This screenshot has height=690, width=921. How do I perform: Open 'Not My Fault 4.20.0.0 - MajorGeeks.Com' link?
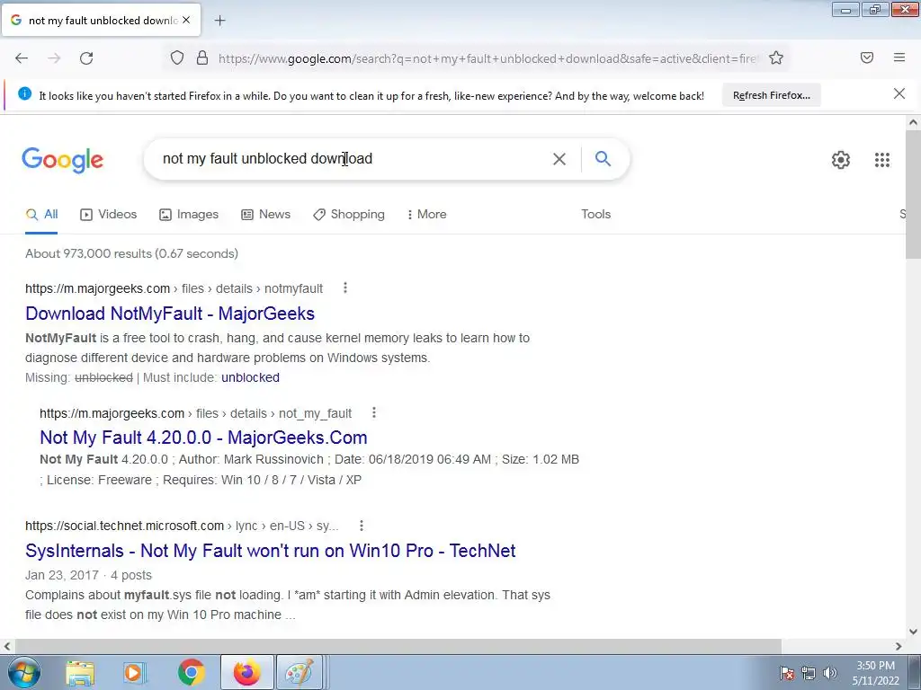tap(203, 438)
